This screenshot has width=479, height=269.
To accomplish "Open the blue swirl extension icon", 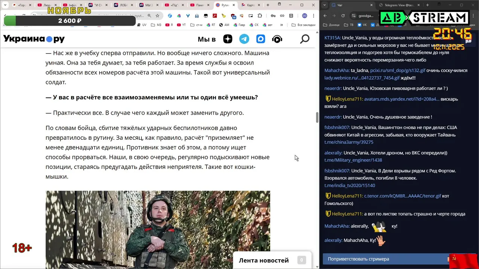I will tap(170, 16).
